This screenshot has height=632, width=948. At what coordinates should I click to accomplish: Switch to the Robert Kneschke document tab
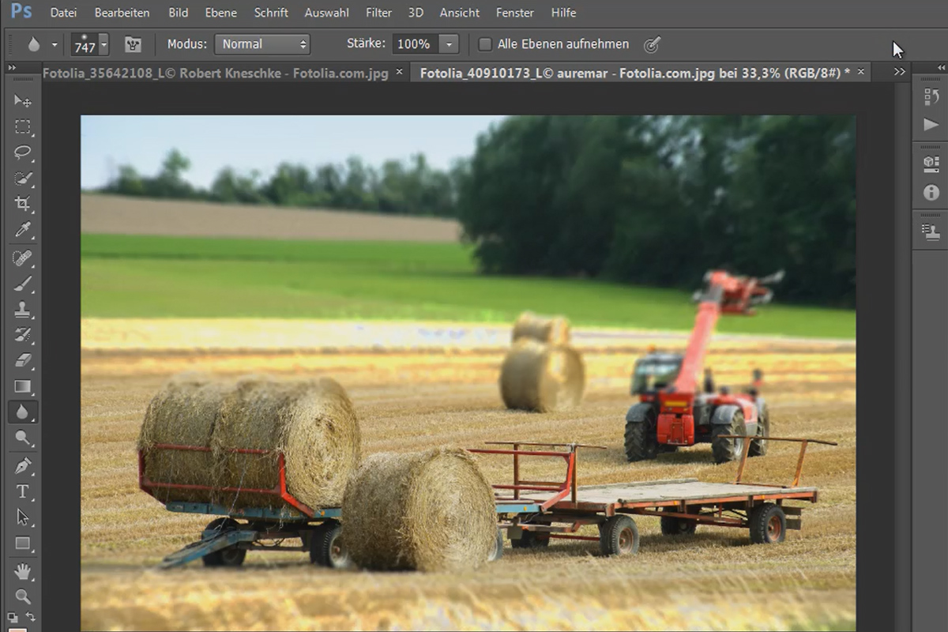point(215,73)
